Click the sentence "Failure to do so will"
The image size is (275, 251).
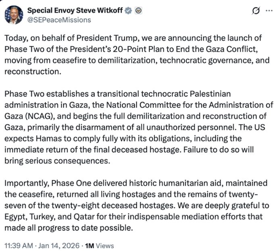[213, 150]
